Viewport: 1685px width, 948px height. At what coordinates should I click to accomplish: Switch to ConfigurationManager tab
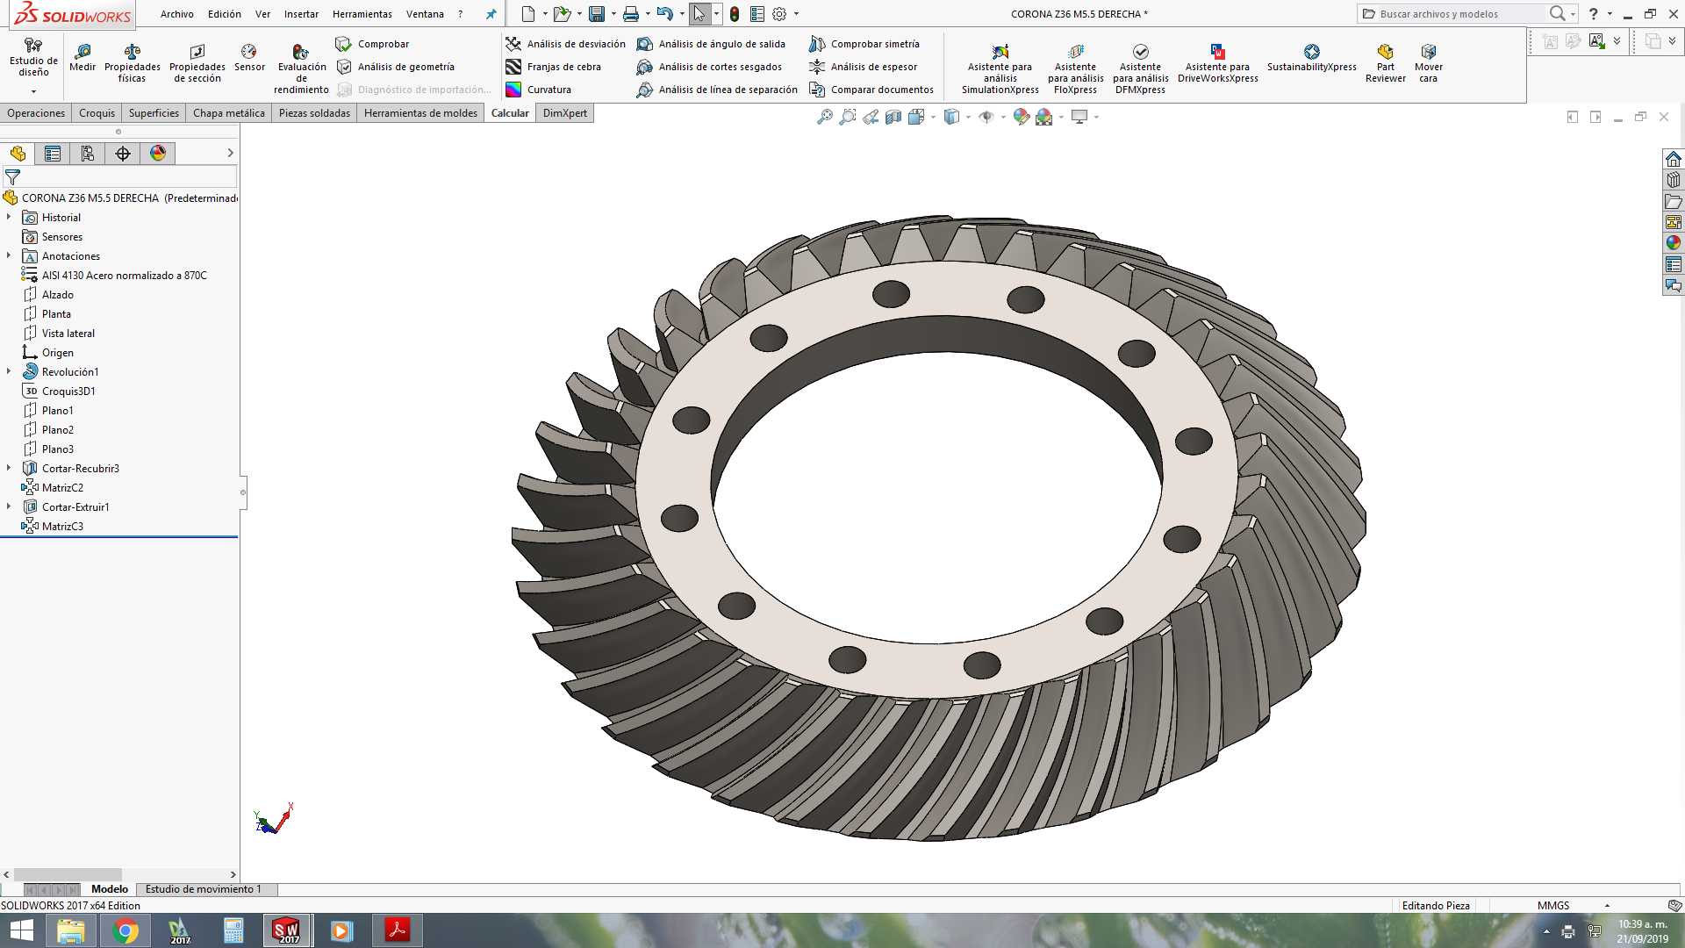click(88, 154)
